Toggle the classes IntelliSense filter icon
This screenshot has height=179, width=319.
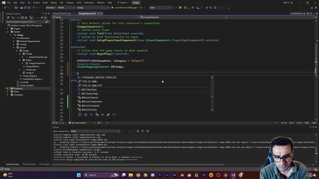pos(97,115)
